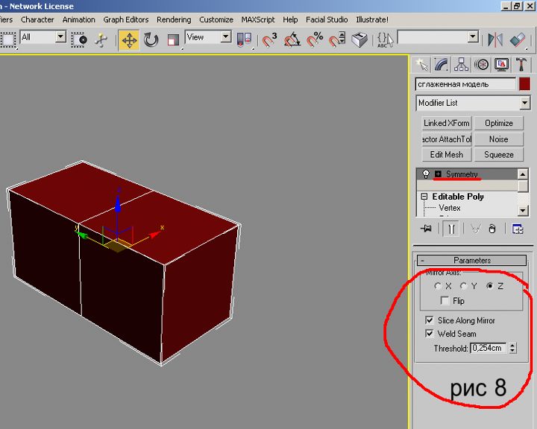Screen dimensions: 537x429
Task: Click the dark red object color swatch
Action: pyautogui.click(x=525, y=84)
